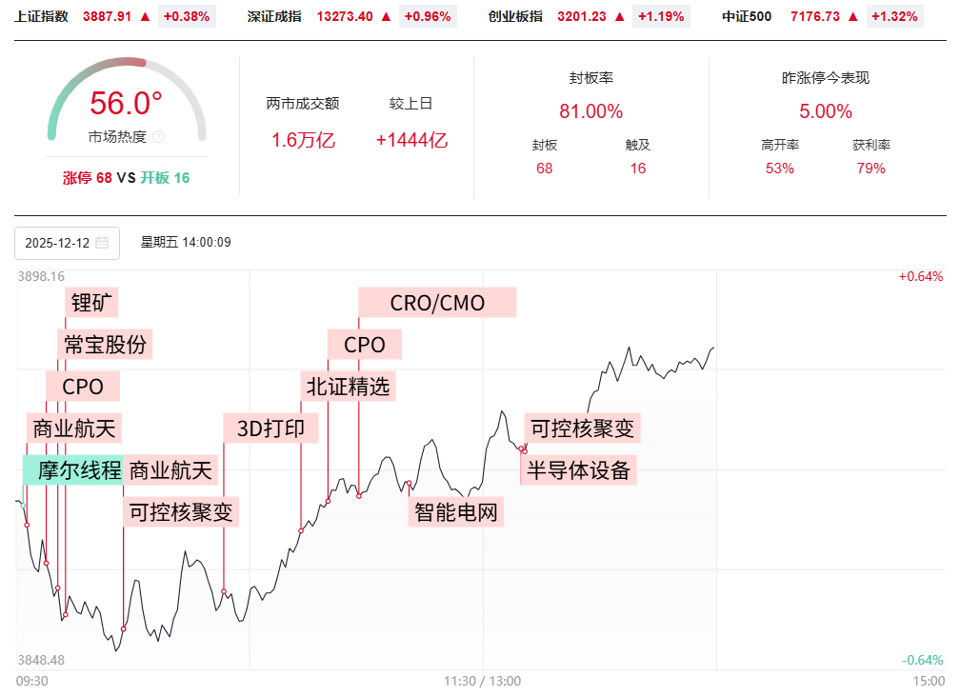Screen dimensions: 960x697
Task: Click the up arrow next to 深证成指
Action: [386, 16]
